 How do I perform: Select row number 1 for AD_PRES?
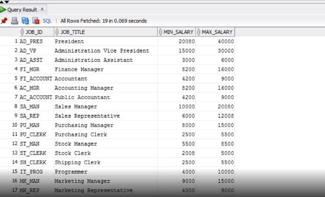[x=16, y=41]
